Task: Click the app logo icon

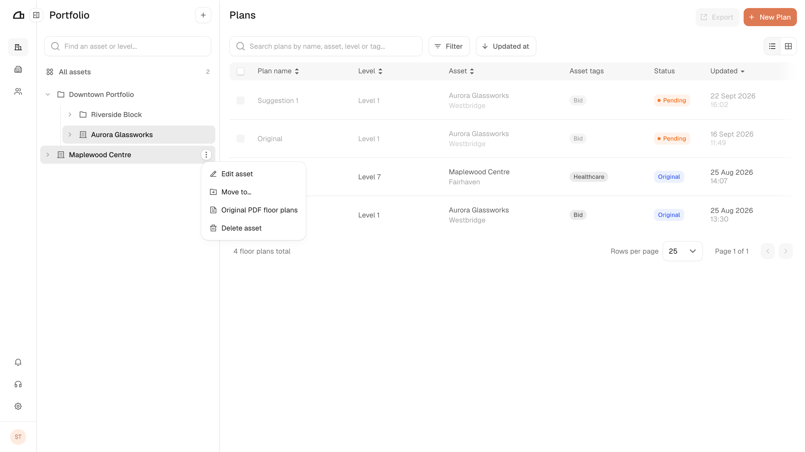Action: (x=18, y=15)
